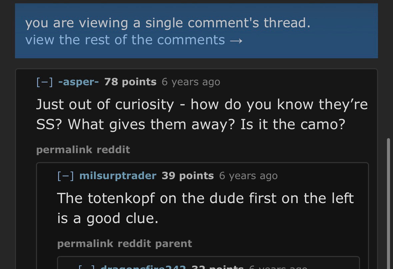393x269 pixels.
Task: Click the "39 points" score on milsurptrader reply
Action: [x=188, y=176]
